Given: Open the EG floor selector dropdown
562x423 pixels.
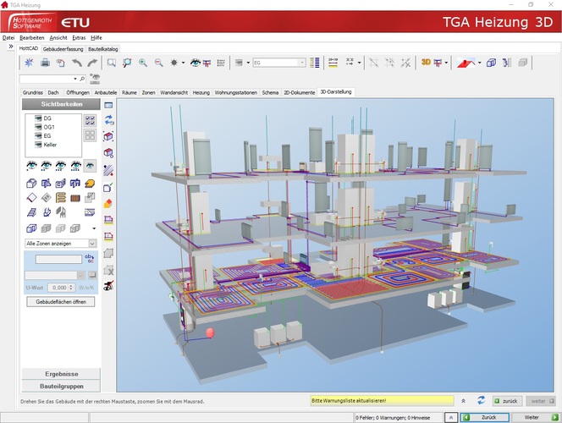Looking at the screenshot, I should 301,63.
